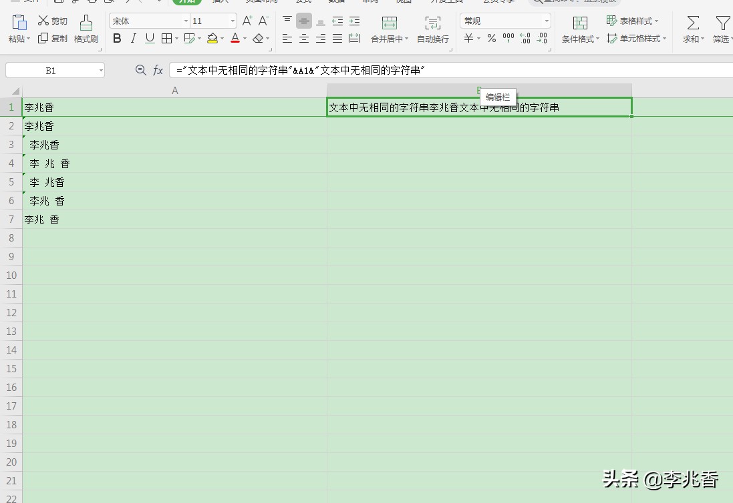Click the Paste (粘贴) clipboard icon
Viewport: 733px width, 503px height.
coord(19,23)
